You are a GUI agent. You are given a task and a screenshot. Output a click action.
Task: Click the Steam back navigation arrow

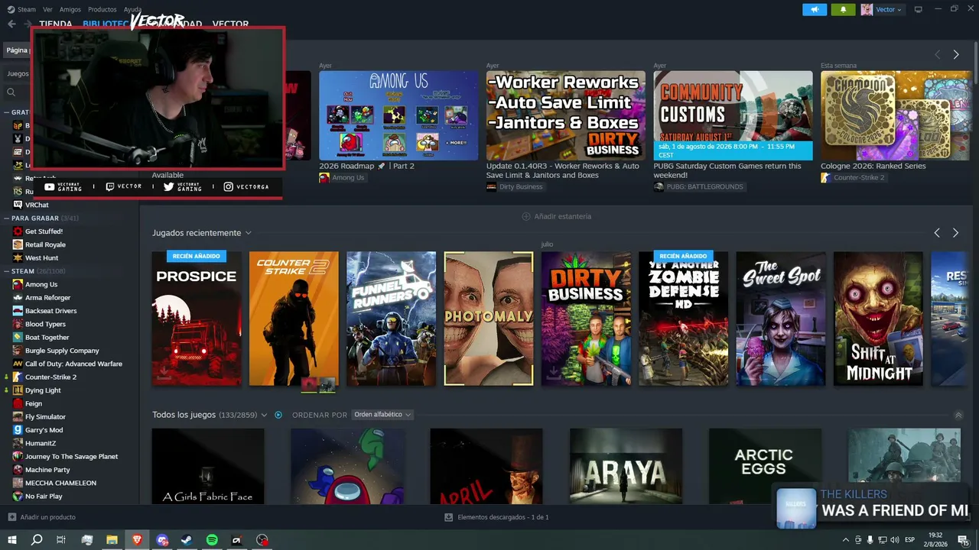click(x=11, y=24)
